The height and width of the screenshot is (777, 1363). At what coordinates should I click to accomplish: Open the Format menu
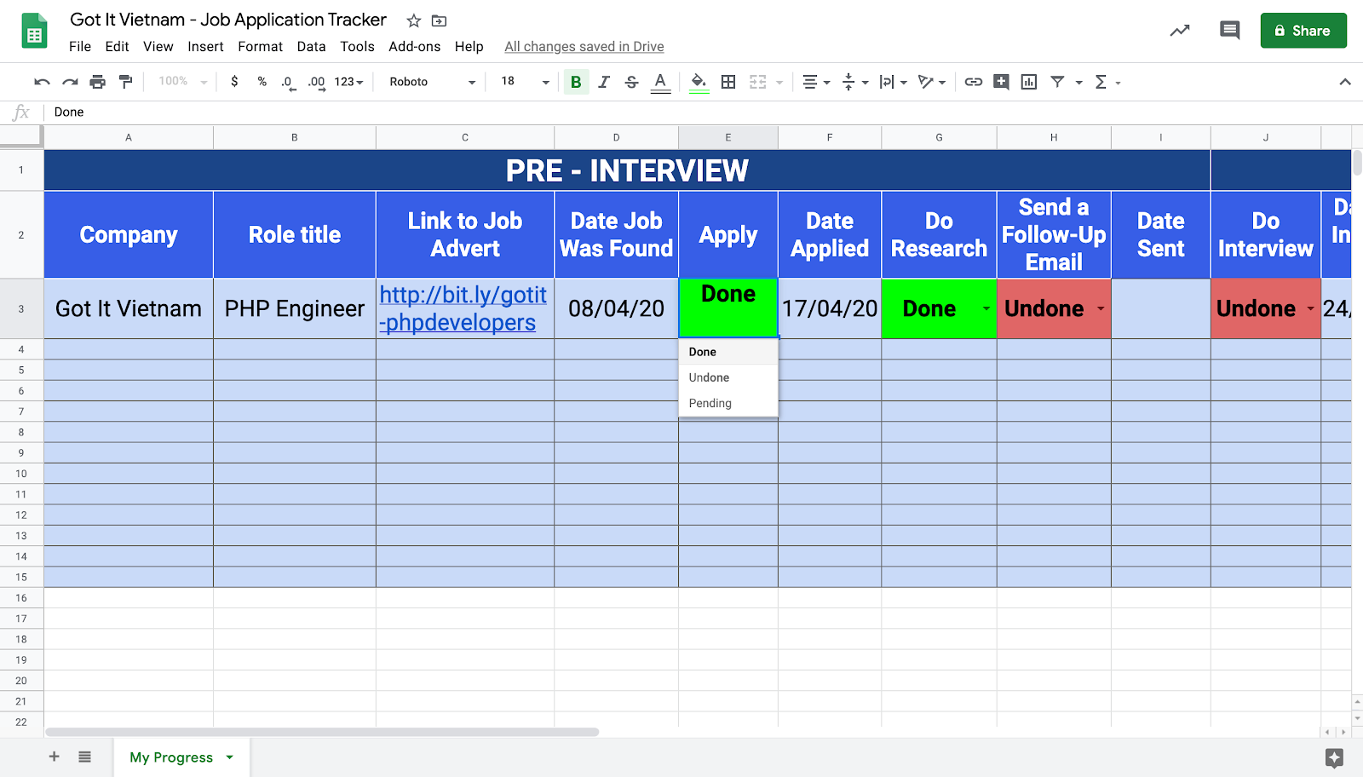[x=260, y=47]
